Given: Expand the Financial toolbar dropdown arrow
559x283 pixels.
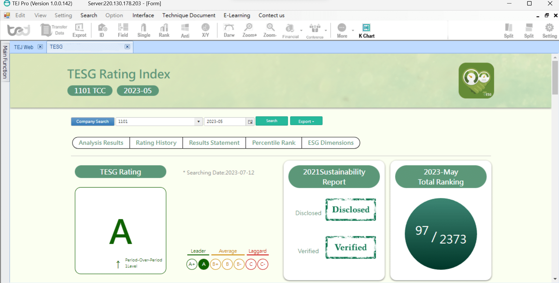Looking at the screenshot, I should point(301,30).
